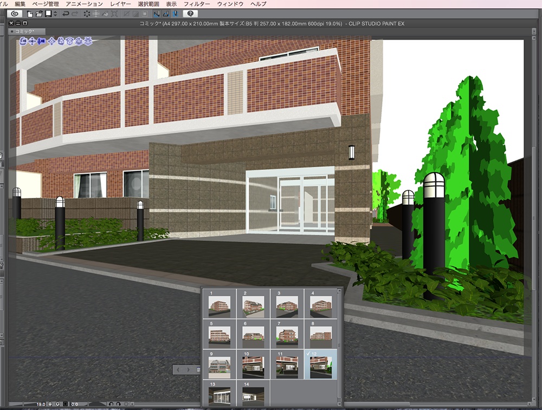The image size is (542, 410).
Task: Click the preset popup vertical scrollbar
Action: tap(339, 348)
